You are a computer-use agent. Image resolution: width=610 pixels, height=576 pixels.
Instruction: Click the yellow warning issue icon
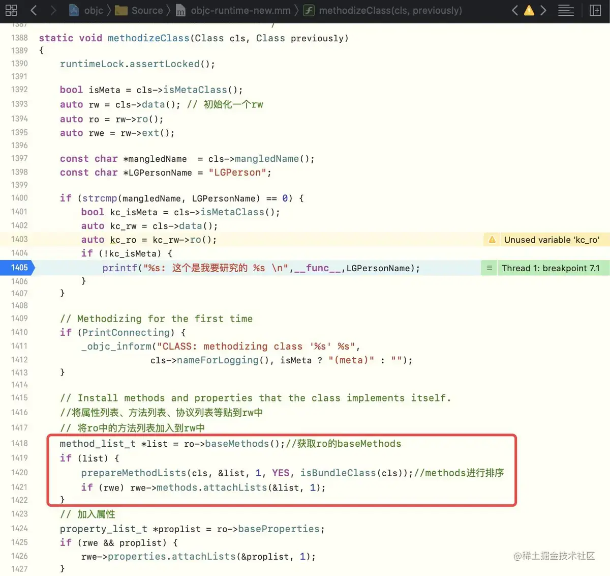click(529, 10)
